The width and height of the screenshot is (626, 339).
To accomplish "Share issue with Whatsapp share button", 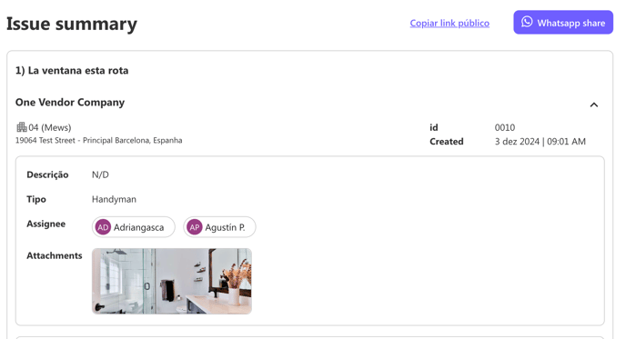I will point(563,23).
